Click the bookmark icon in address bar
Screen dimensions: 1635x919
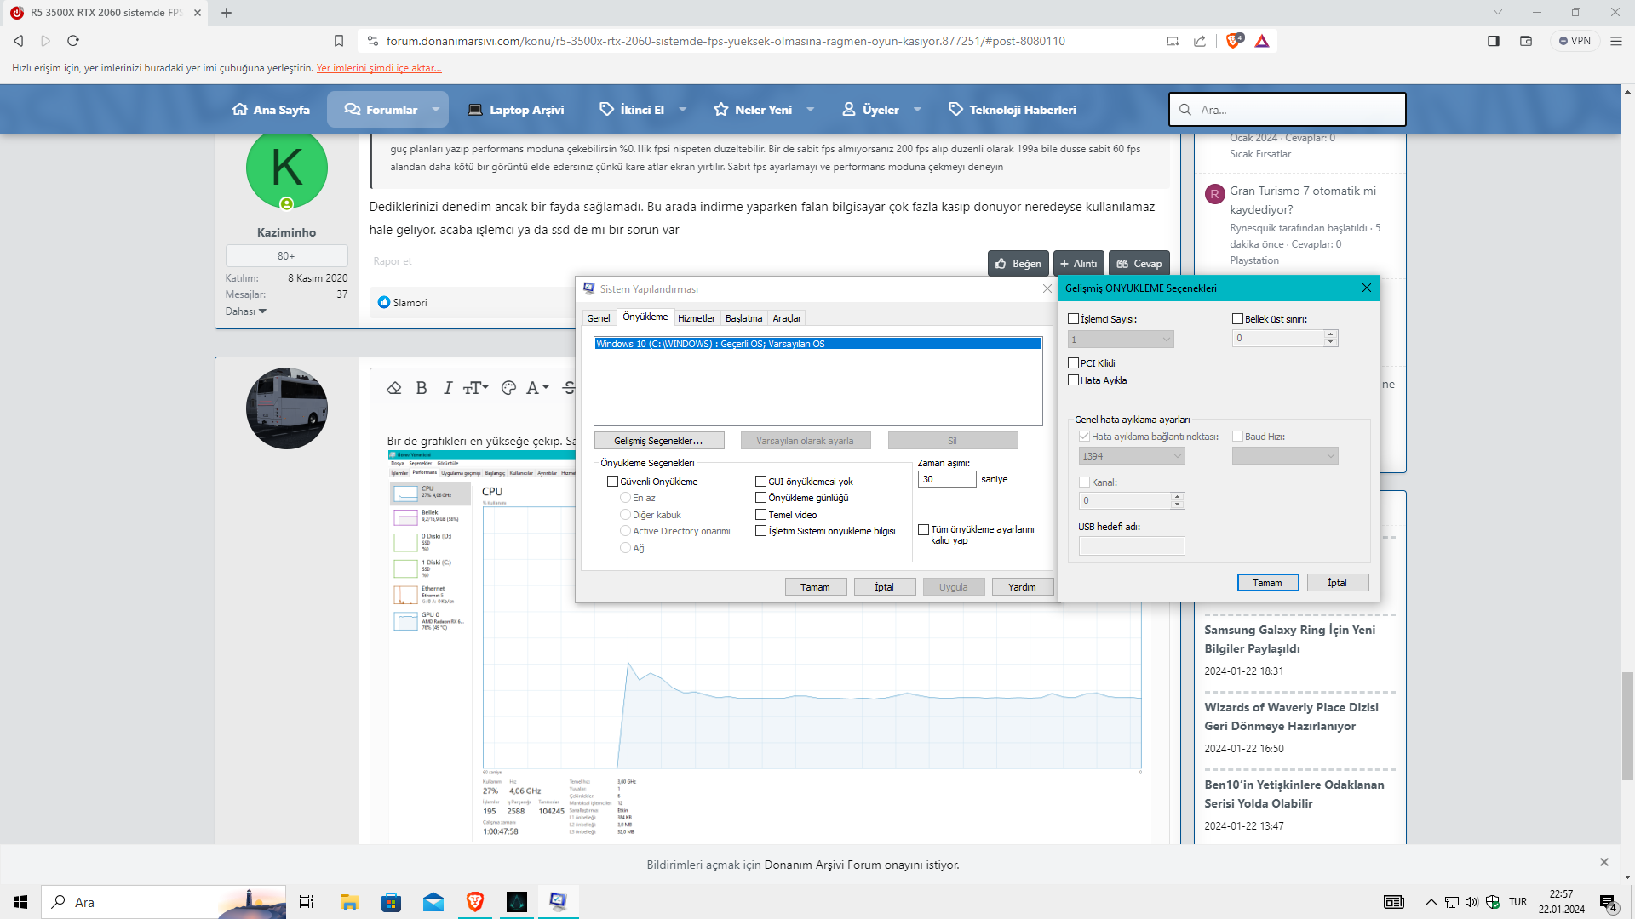[339, 41]
